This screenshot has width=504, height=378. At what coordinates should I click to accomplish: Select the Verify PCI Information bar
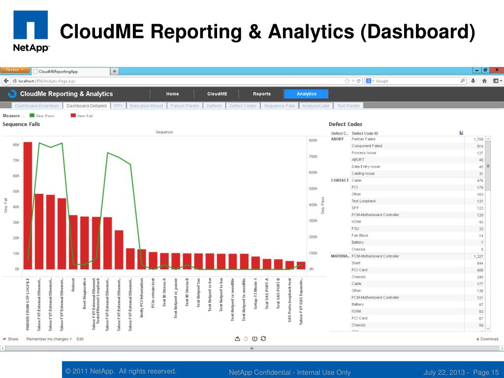141,259
